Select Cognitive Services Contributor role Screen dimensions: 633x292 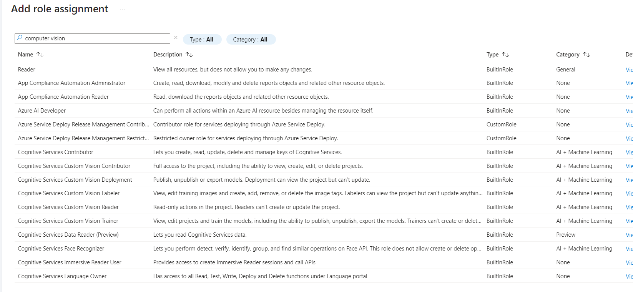(324, 152)
